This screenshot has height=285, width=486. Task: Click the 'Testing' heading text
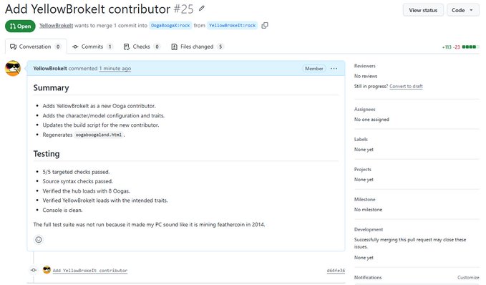(x=47, y=154)
